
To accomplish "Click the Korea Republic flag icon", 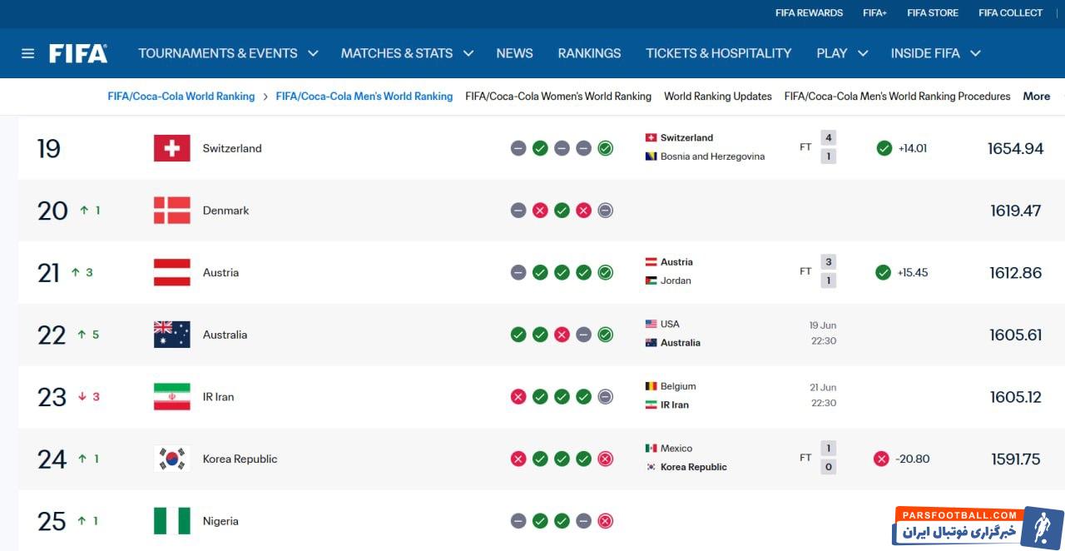I will coord(172,459).
